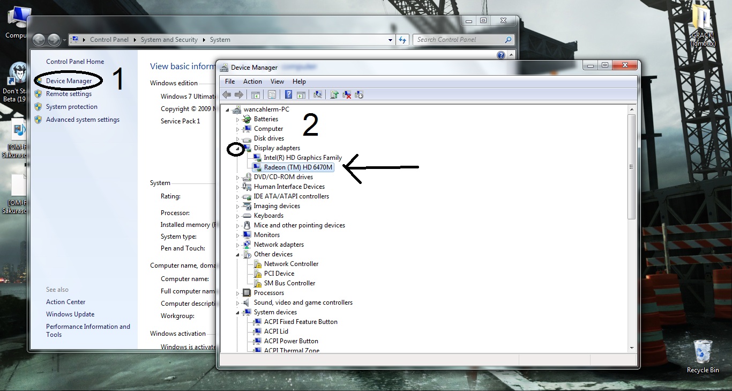The height and width of the screenshot is (391, 732).
Task: Toggle the Show/Hide Console Tree toolbar icon
Action: (x=256, y=95)
